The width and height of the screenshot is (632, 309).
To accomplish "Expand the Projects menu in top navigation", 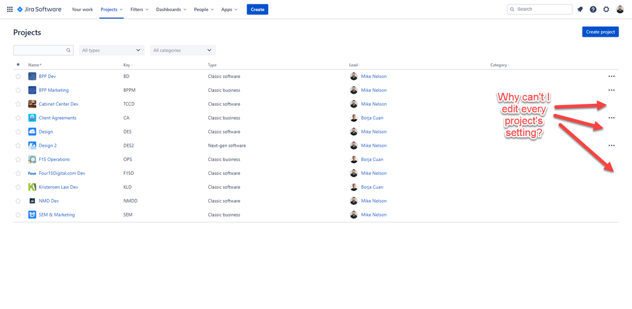I will point(111,9).
